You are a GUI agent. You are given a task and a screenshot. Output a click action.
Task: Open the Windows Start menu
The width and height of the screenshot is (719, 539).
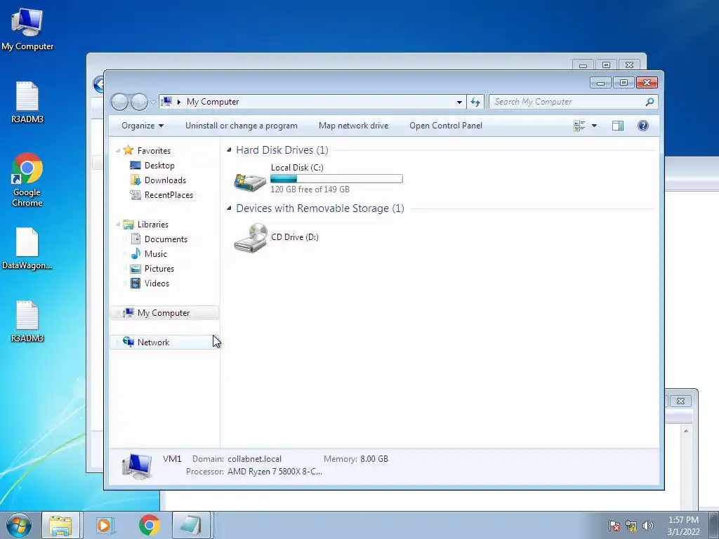(x=19, y=525)
